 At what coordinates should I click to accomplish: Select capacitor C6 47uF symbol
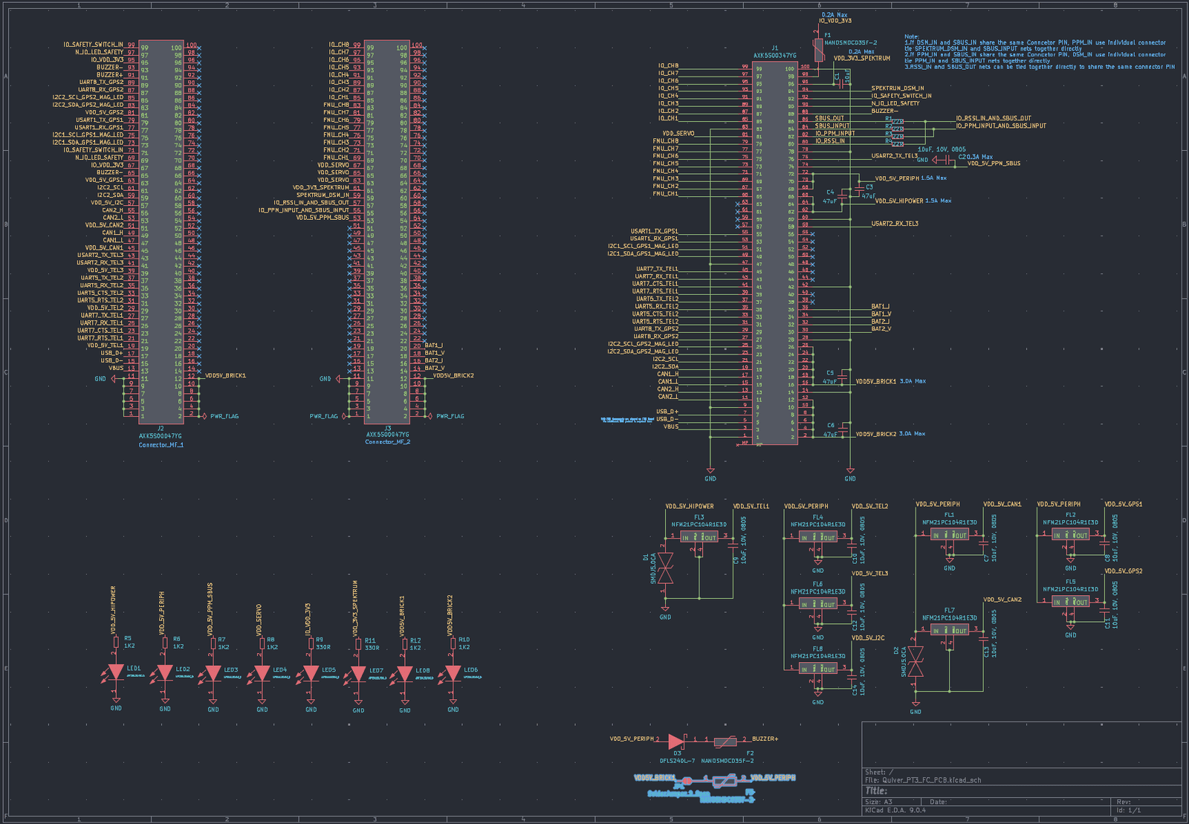(x=844, y=429)
